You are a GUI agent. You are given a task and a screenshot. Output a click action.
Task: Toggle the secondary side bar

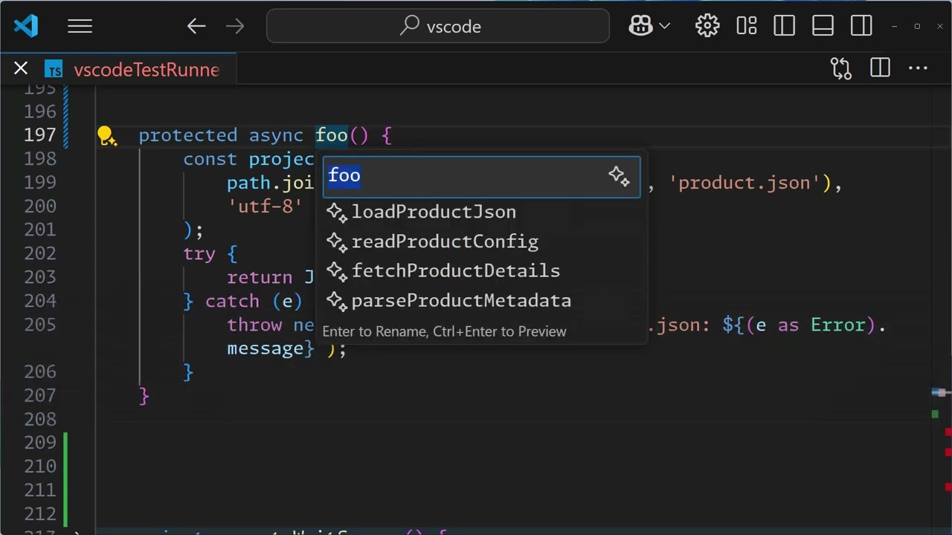[861, 26]
